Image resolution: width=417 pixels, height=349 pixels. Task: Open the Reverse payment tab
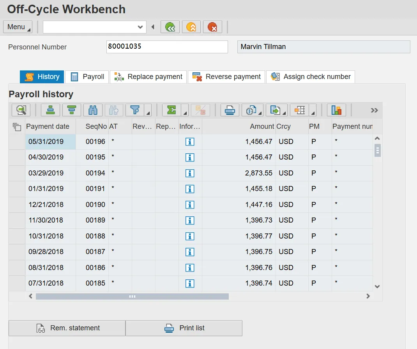(x=227, y=77)
